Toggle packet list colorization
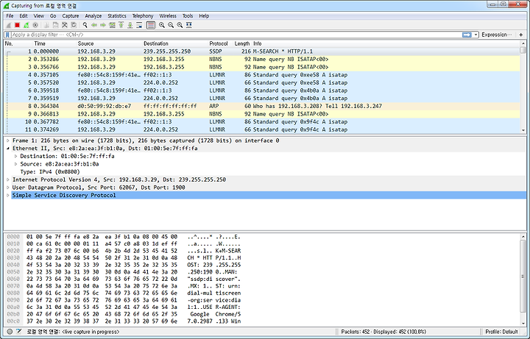This screenshot has width=530, height=339. [151, 25]
